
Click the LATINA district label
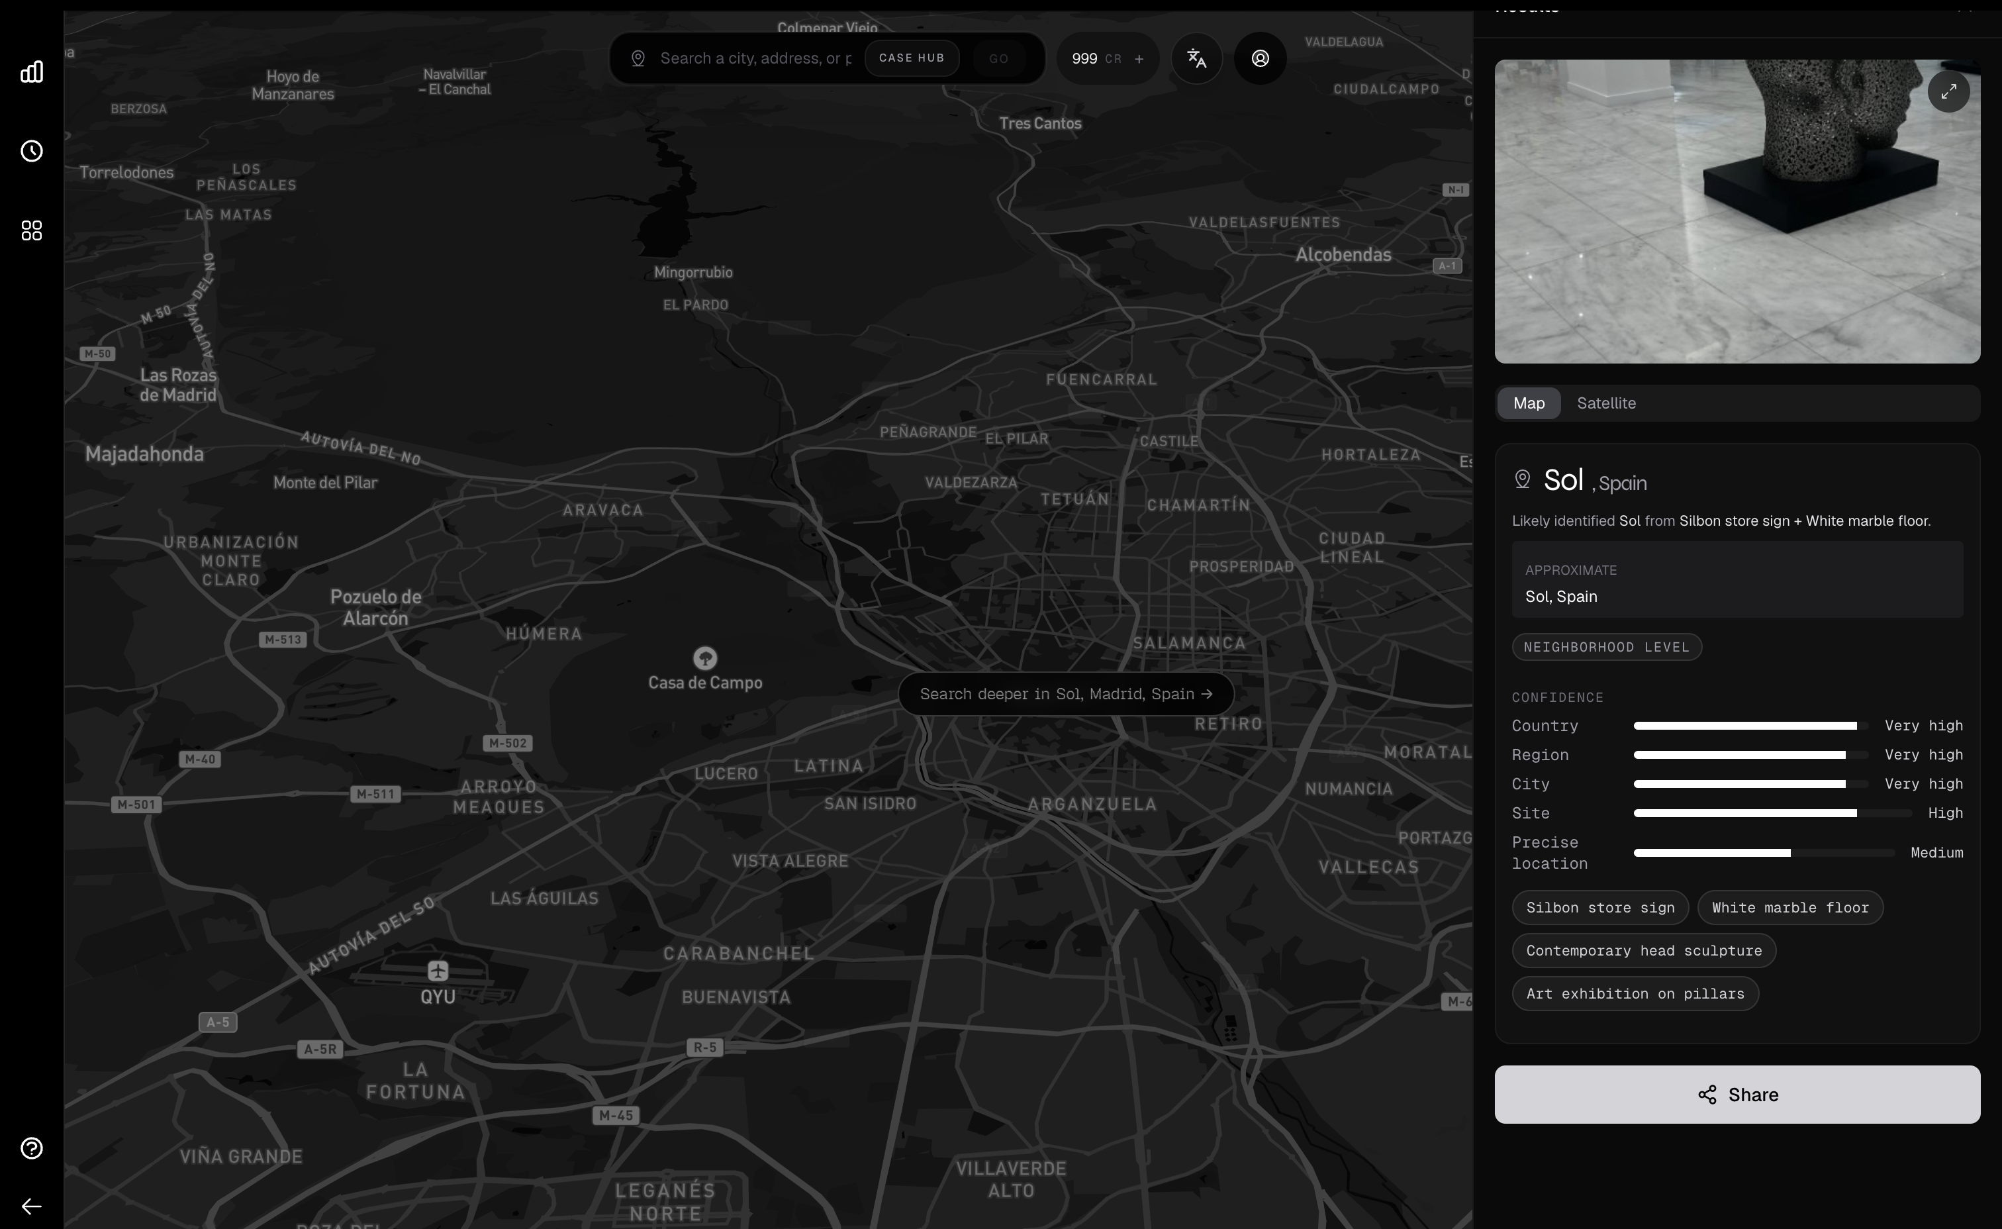(828, 765)
